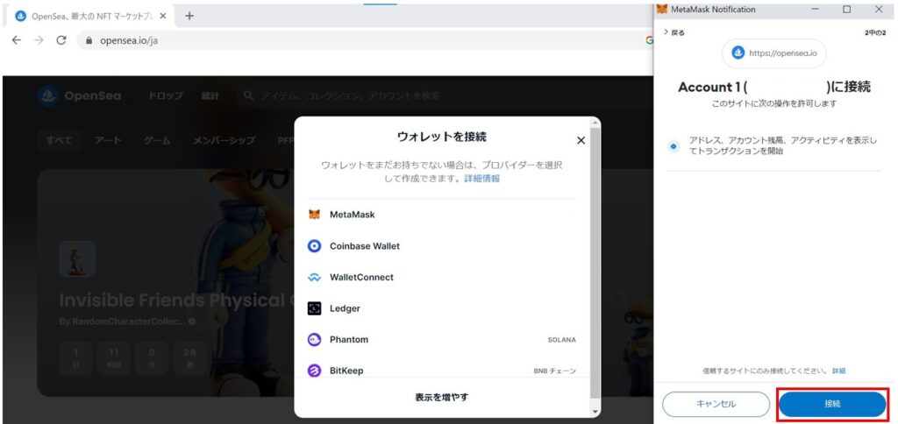898x424 pixels.
Task: Select the WalletConnect row label
Action: [x=361, y=278]
